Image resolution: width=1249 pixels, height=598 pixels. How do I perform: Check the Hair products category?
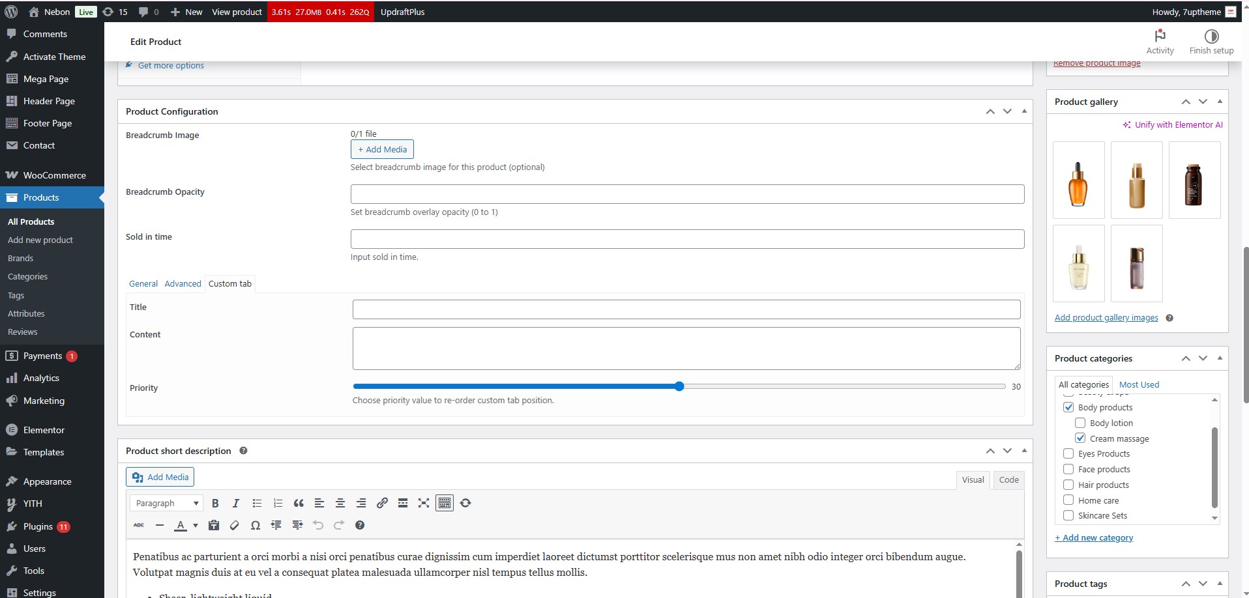point(1068,485)
